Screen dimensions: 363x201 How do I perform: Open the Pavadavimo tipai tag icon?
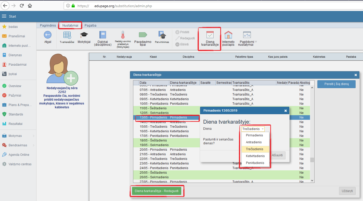(x=143, y=35)
